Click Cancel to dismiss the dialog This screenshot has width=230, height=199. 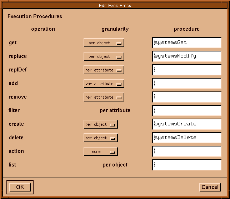210,187
